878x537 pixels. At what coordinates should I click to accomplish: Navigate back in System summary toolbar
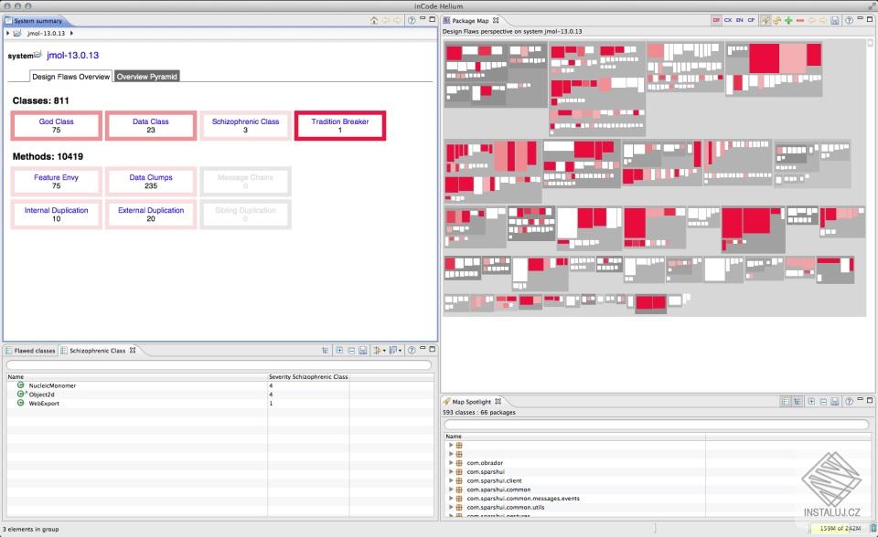coord(386,21)
